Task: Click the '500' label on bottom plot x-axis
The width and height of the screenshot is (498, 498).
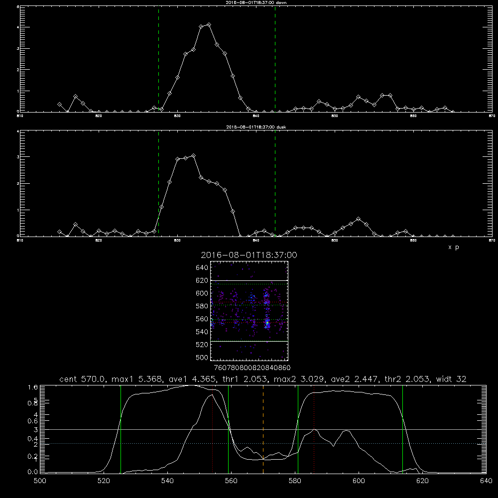Action: (x=40, y=481)
